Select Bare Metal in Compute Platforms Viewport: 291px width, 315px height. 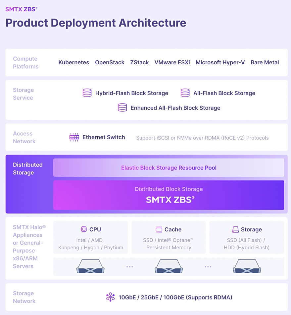coord(265,62)
